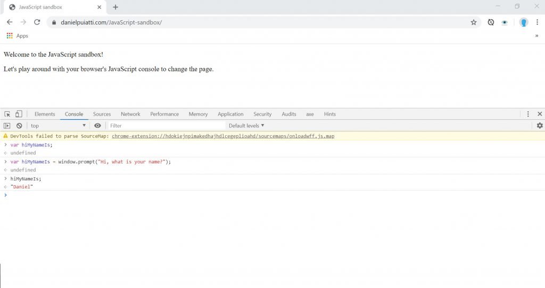The image size is (545, 288).
Task: Switch to the Elements tab
Action: 45,114
